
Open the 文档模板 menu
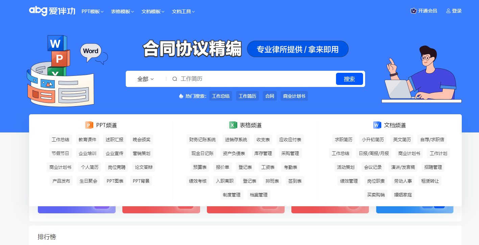[152, 11]
